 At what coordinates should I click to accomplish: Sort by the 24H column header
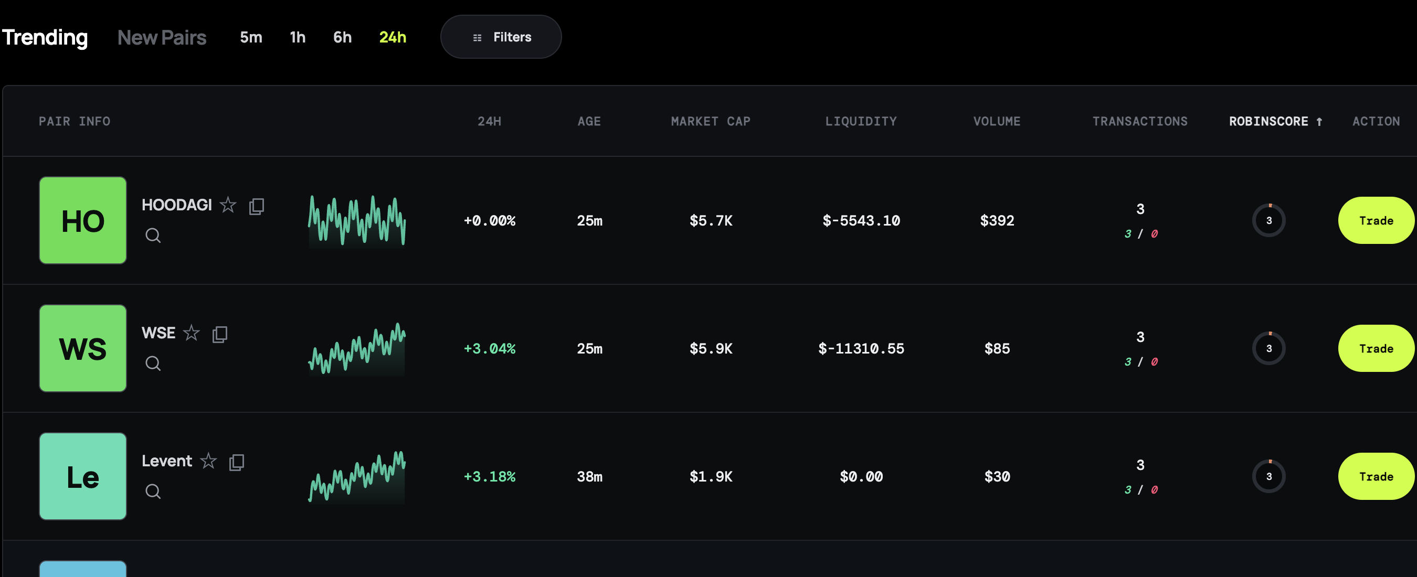[489, 121]
